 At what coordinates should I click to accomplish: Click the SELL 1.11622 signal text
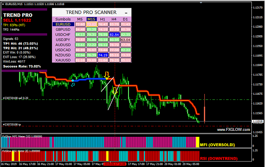(x=17, y=20)
